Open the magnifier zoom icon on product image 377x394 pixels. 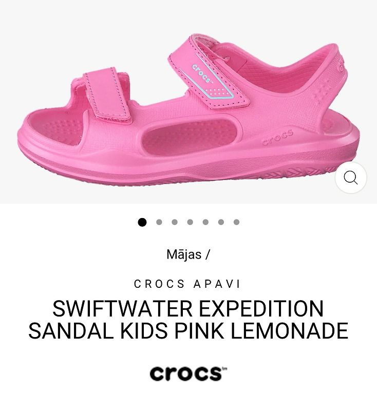click(x=351, y=178)
